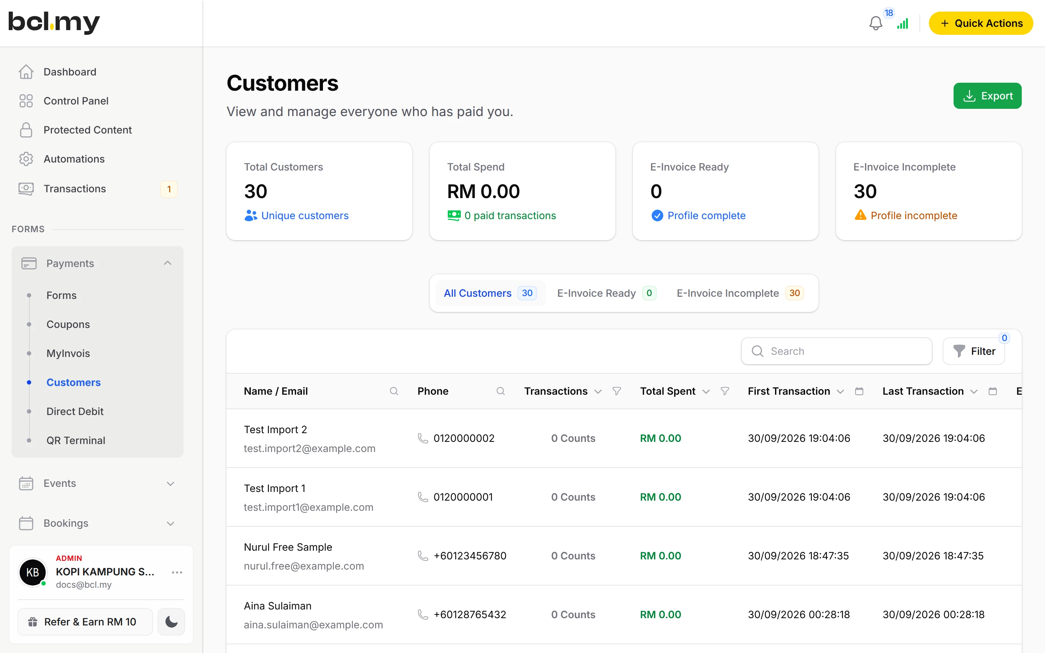The width and height of the screenshot is (1045, 653).
Task: Click phone icon for Nurul Free Sample
Action: click(x=423, y=555)
